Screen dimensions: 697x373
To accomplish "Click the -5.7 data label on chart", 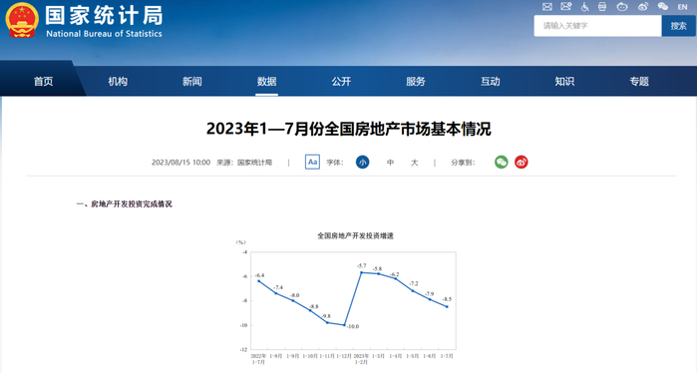I will (x=362, y=266).
